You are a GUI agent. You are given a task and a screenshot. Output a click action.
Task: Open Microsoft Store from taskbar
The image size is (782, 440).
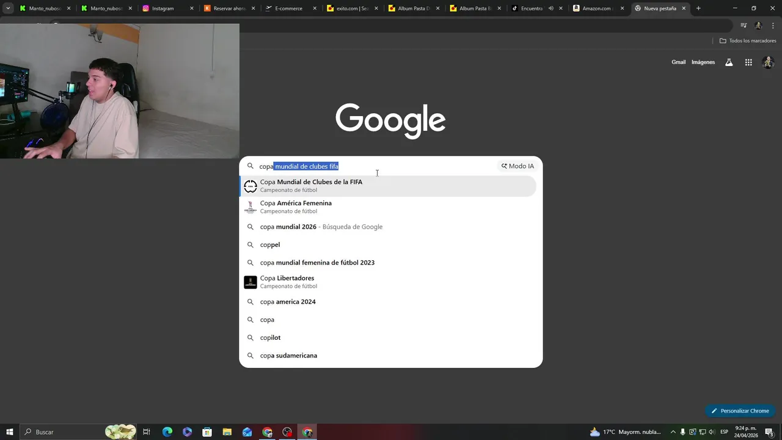207,432
